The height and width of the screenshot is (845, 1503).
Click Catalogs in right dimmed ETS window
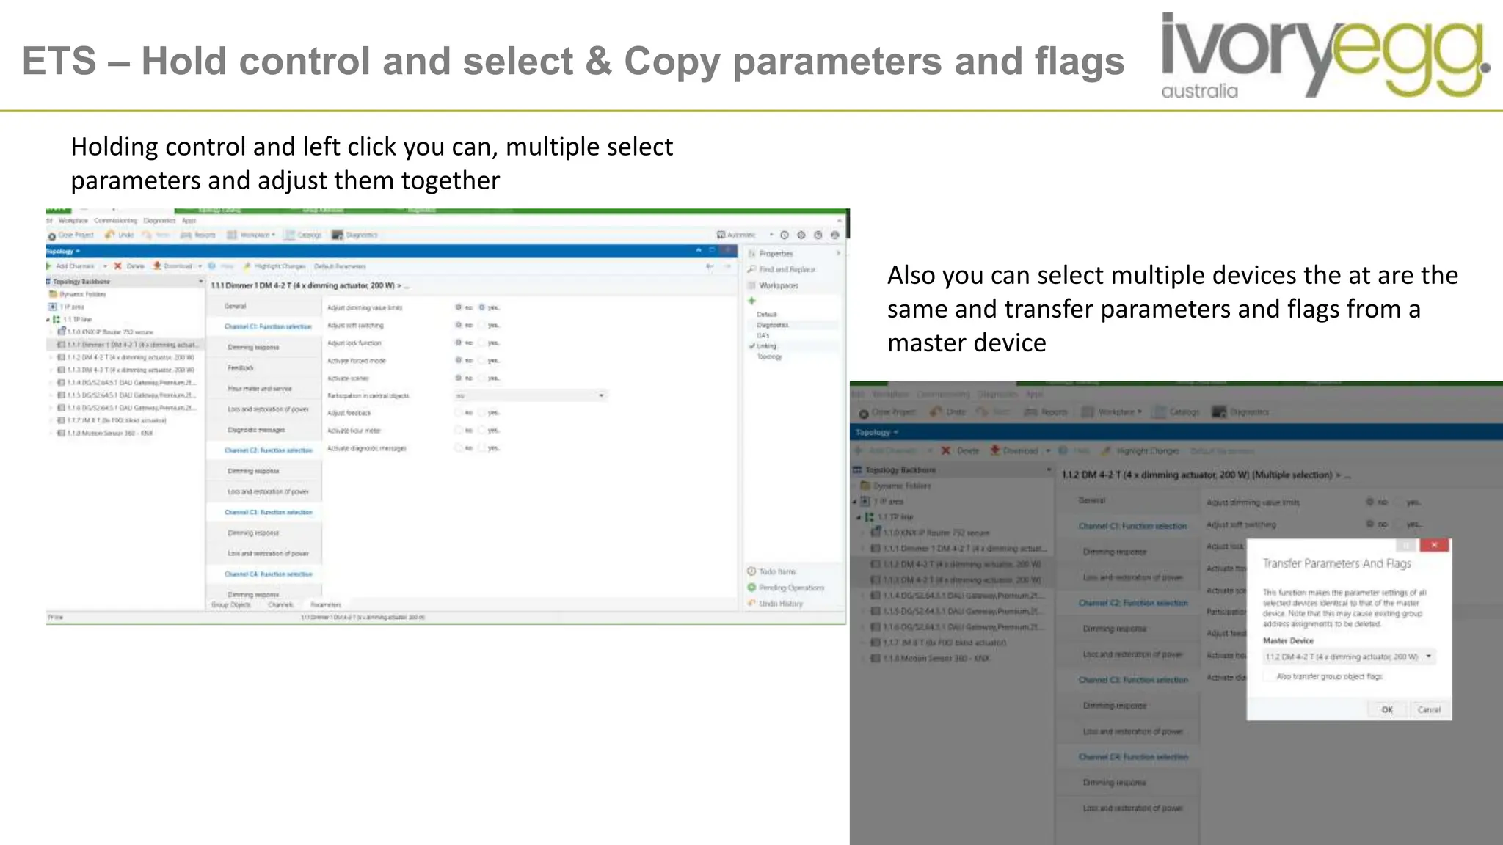1176,412
